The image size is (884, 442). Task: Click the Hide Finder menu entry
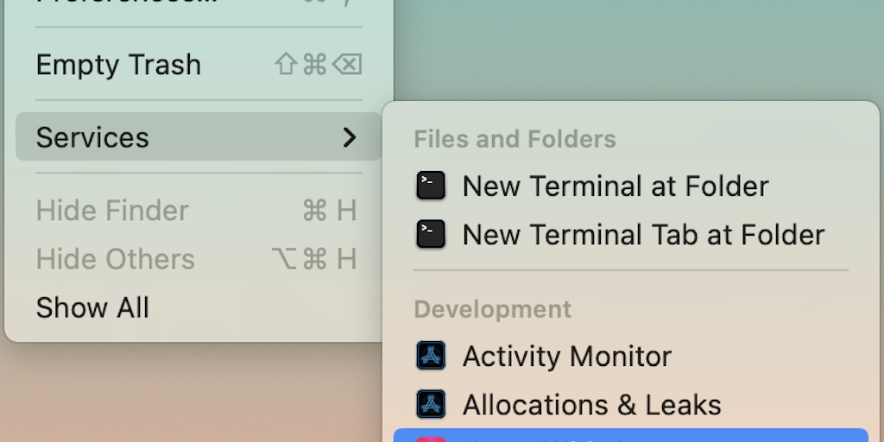pyautogui.click(x=112, y=211)
